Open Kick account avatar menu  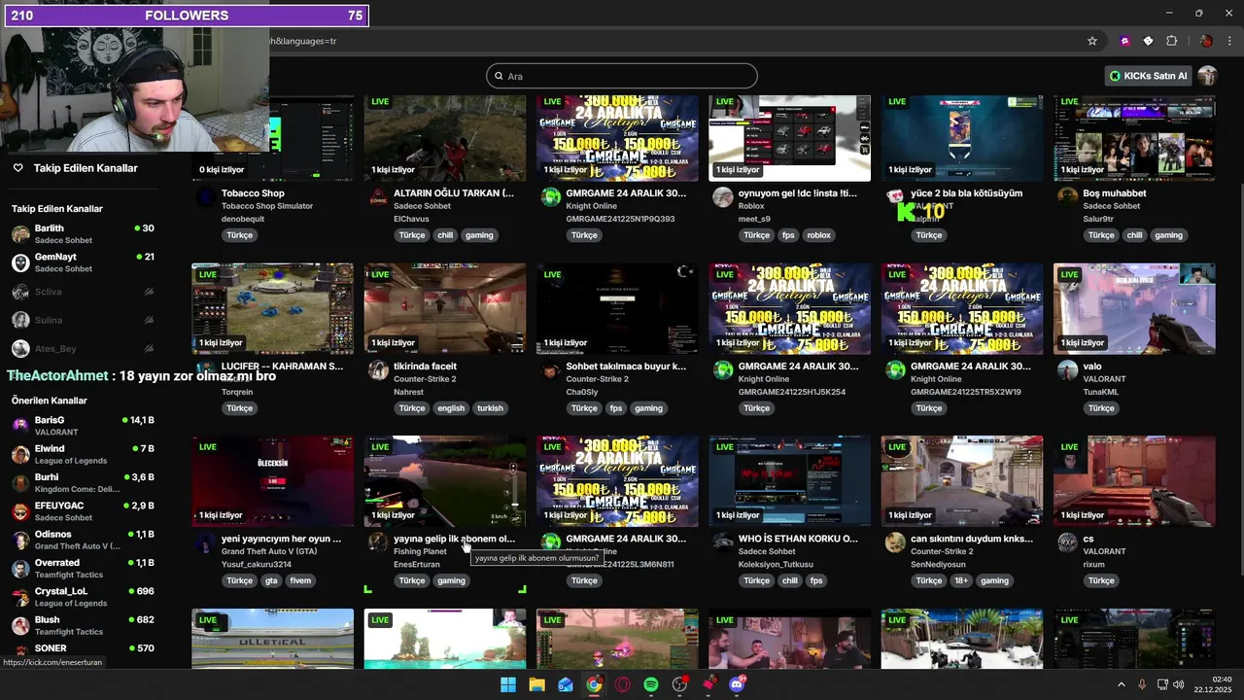point(1207,76)
